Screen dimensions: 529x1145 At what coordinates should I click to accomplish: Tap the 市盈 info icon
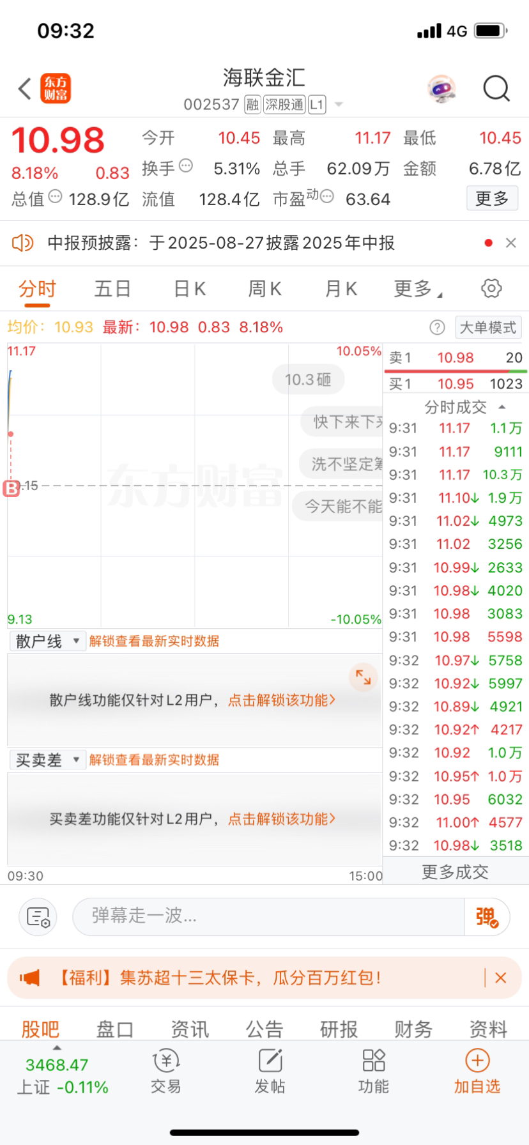pos(326,196)
